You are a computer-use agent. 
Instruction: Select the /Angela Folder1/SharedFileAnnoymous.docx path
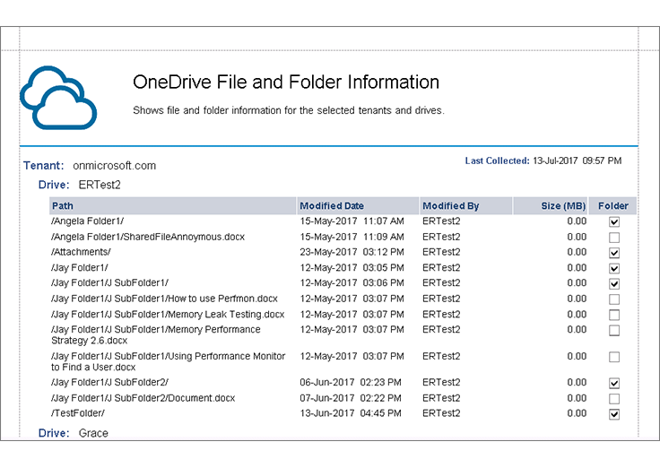click(148, 237)
